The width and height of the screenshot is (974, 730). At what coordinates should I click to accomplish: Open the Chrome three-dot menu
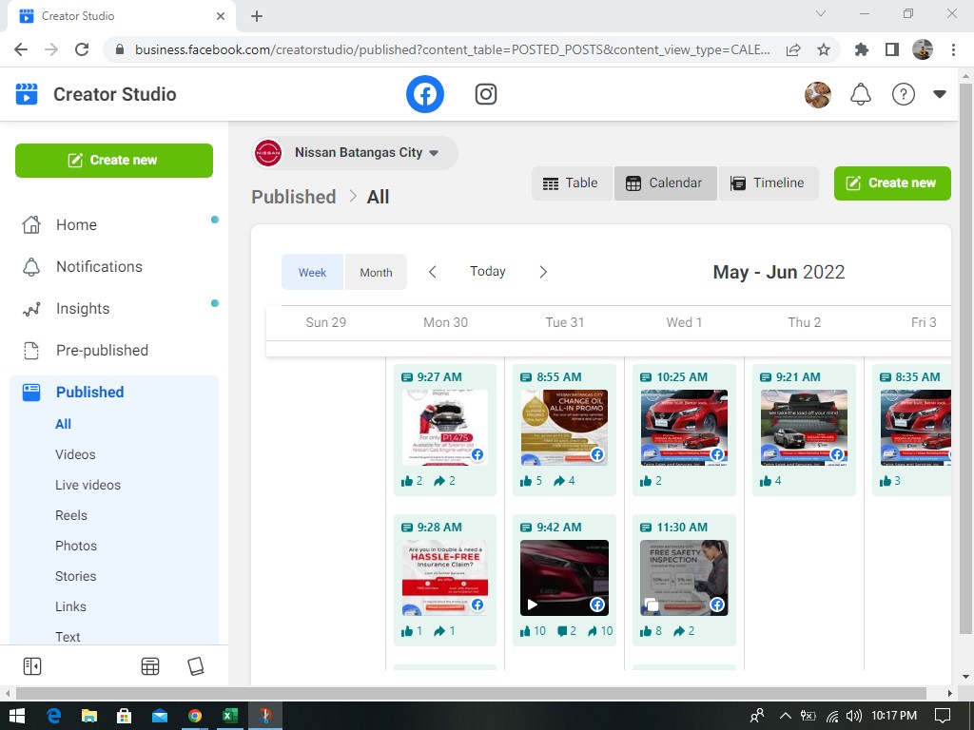coord(953,49)
